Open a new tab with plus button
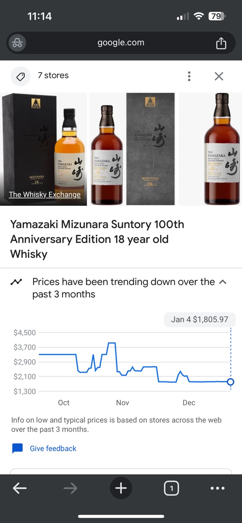The width and height of the screenshot is (242, 523). (x=121, y=488)
